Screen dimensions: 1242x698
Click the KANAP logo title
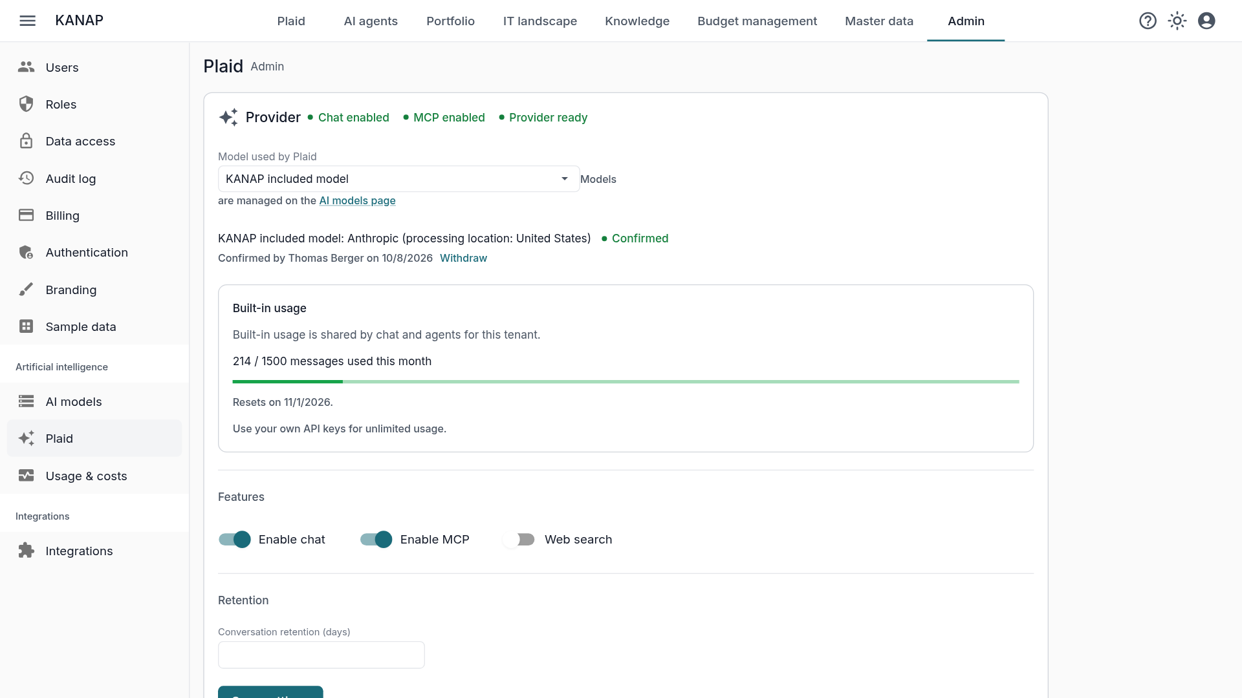tap(79, 21)
